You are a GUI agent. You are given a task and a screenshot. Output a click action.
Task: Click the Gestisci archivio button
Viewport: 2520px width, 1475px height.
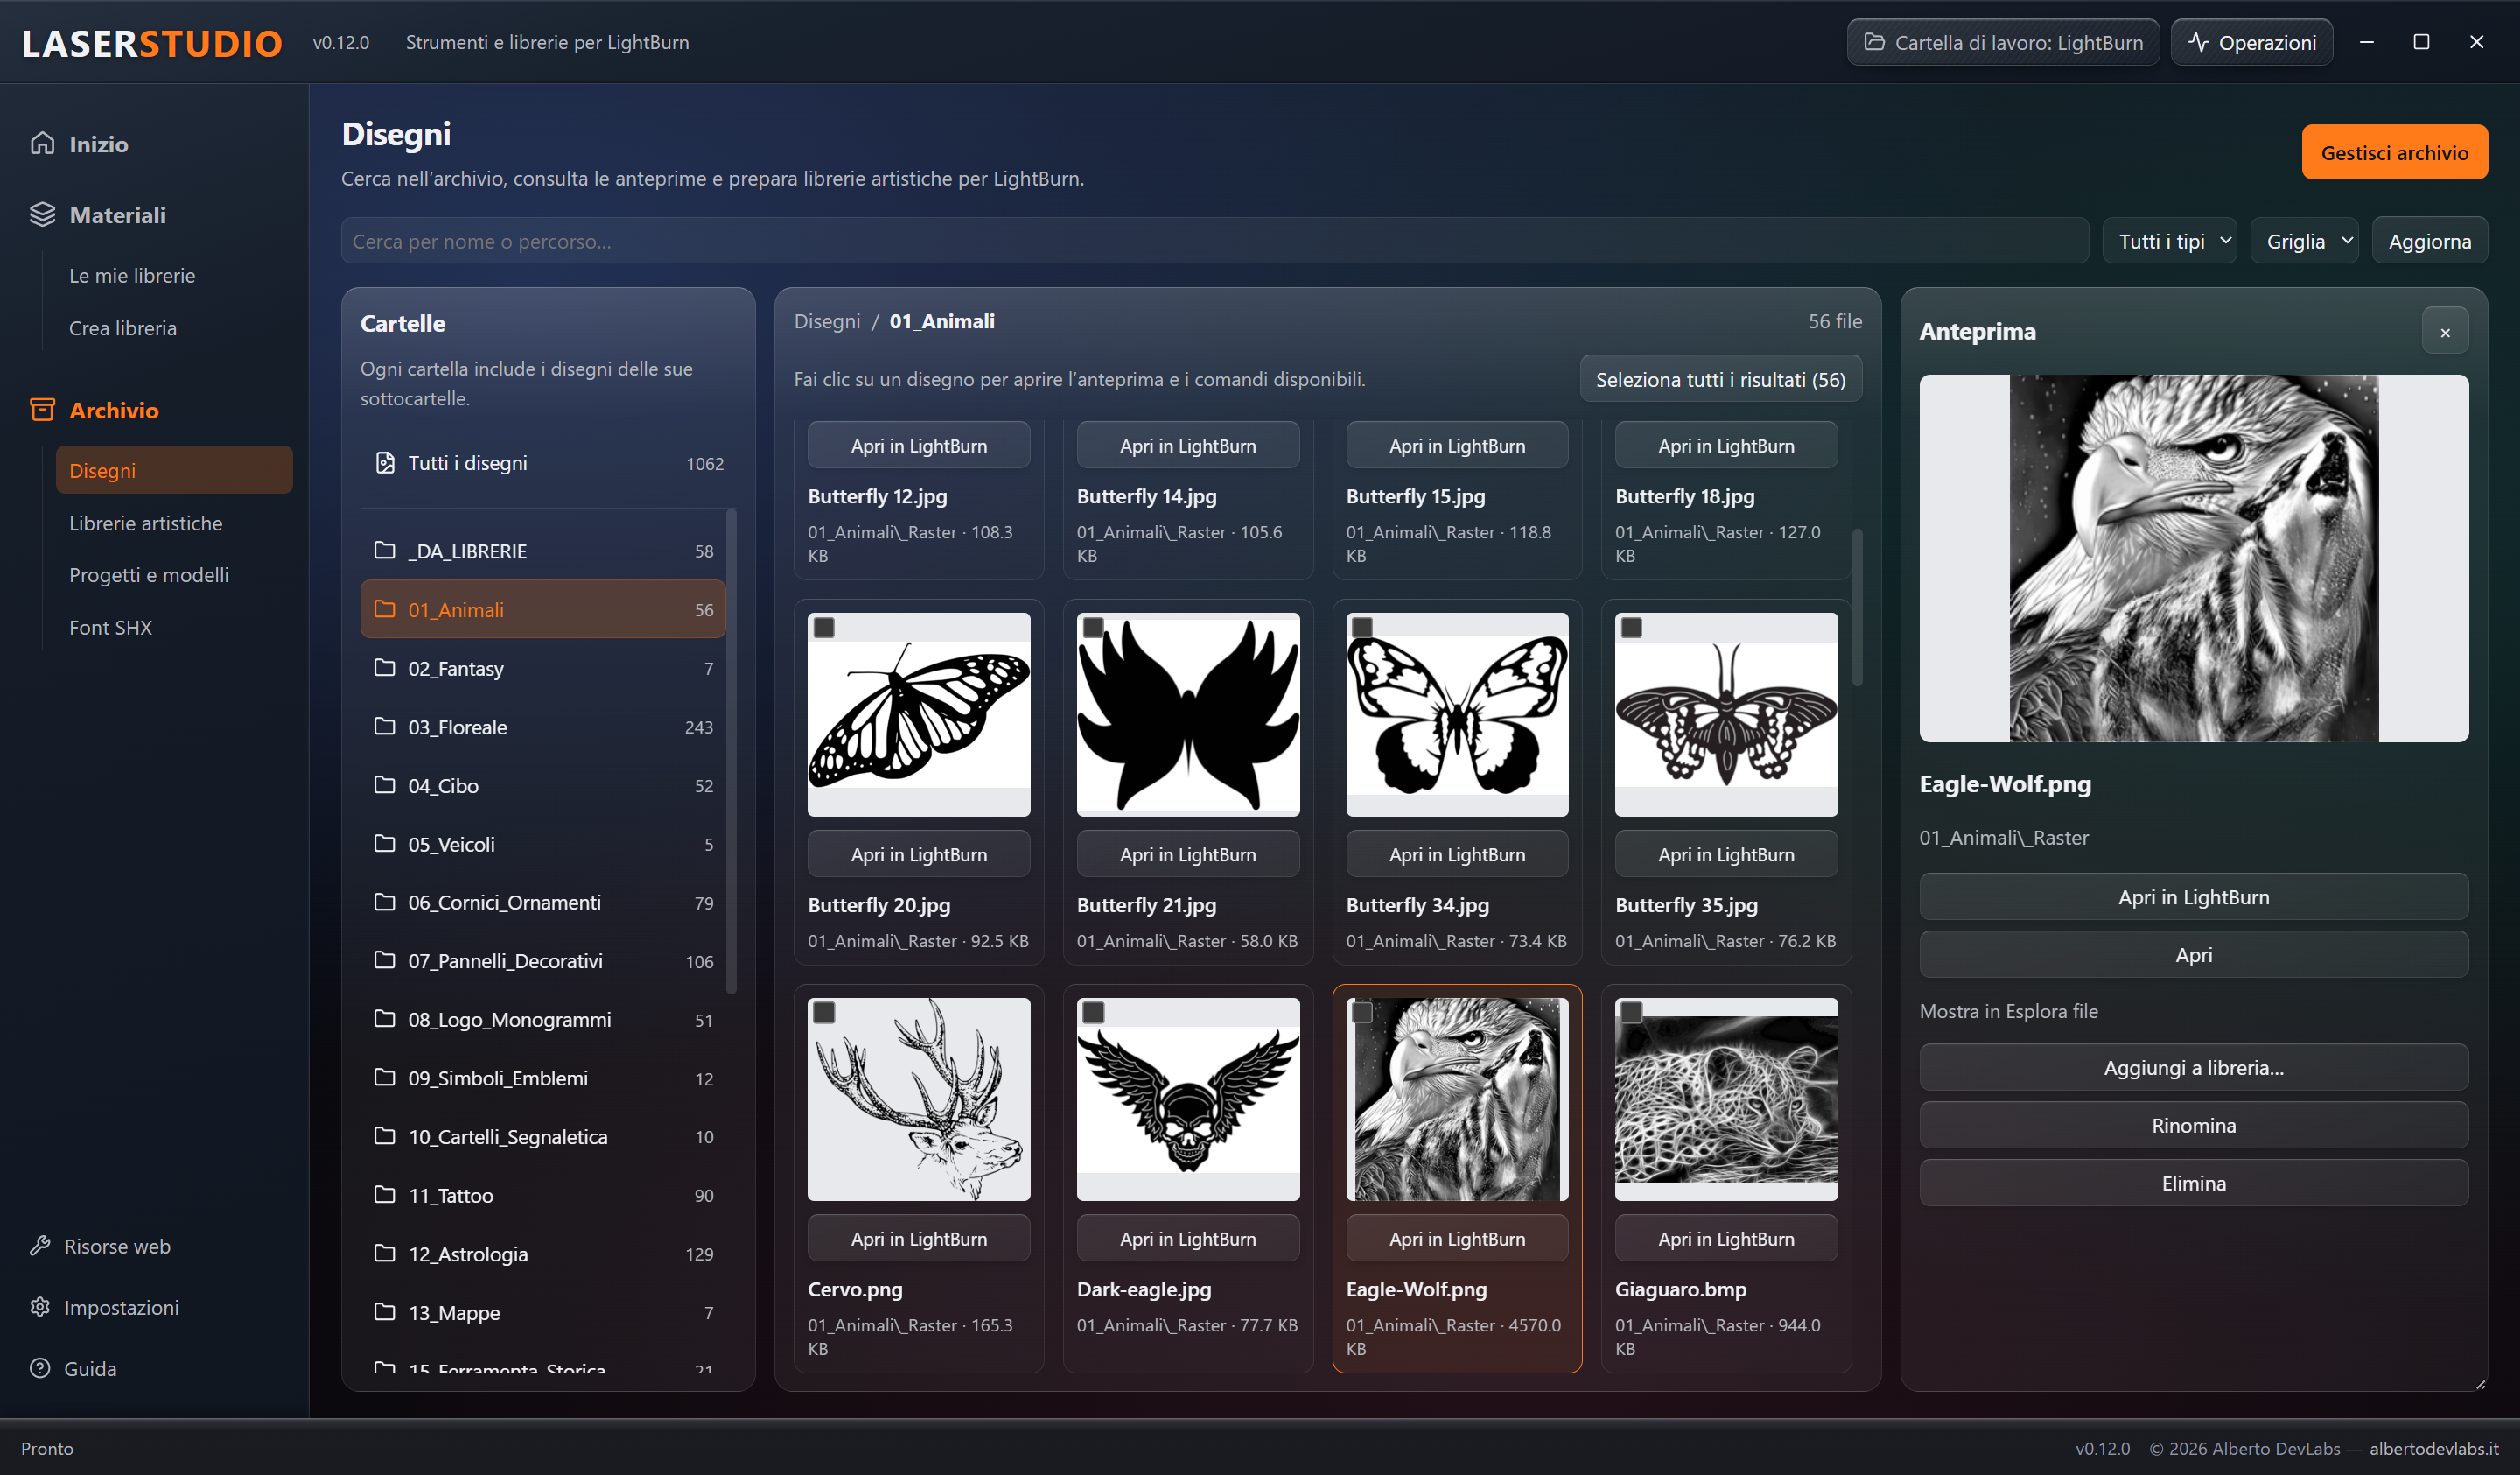2394,152
